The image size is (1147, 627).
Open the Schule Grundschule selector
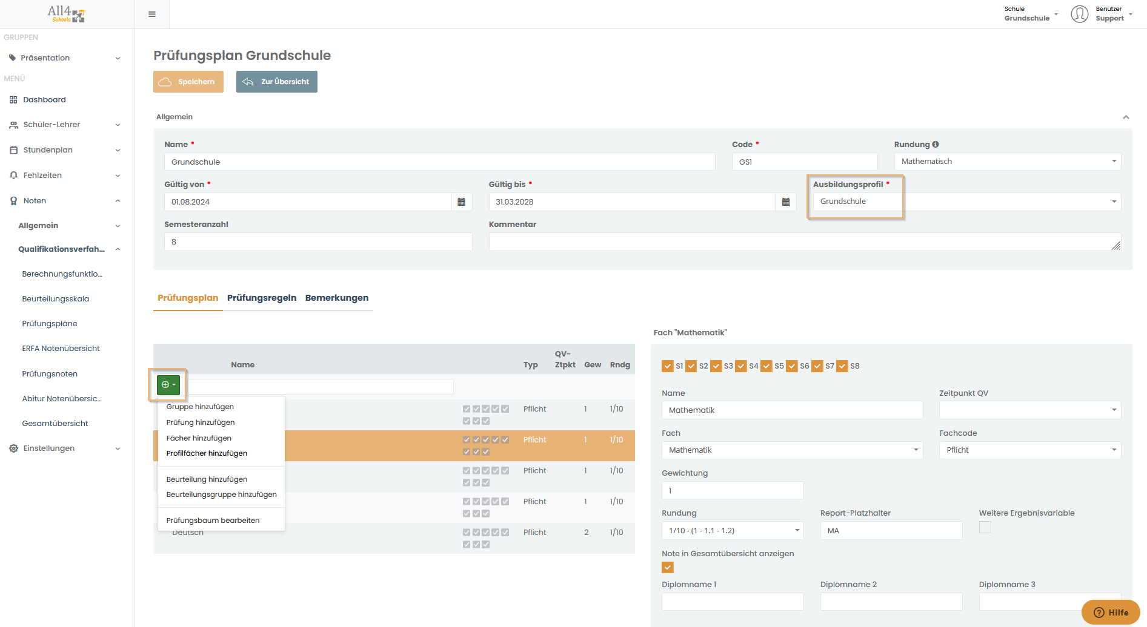pyautogui.click(x=1031, y=14)
